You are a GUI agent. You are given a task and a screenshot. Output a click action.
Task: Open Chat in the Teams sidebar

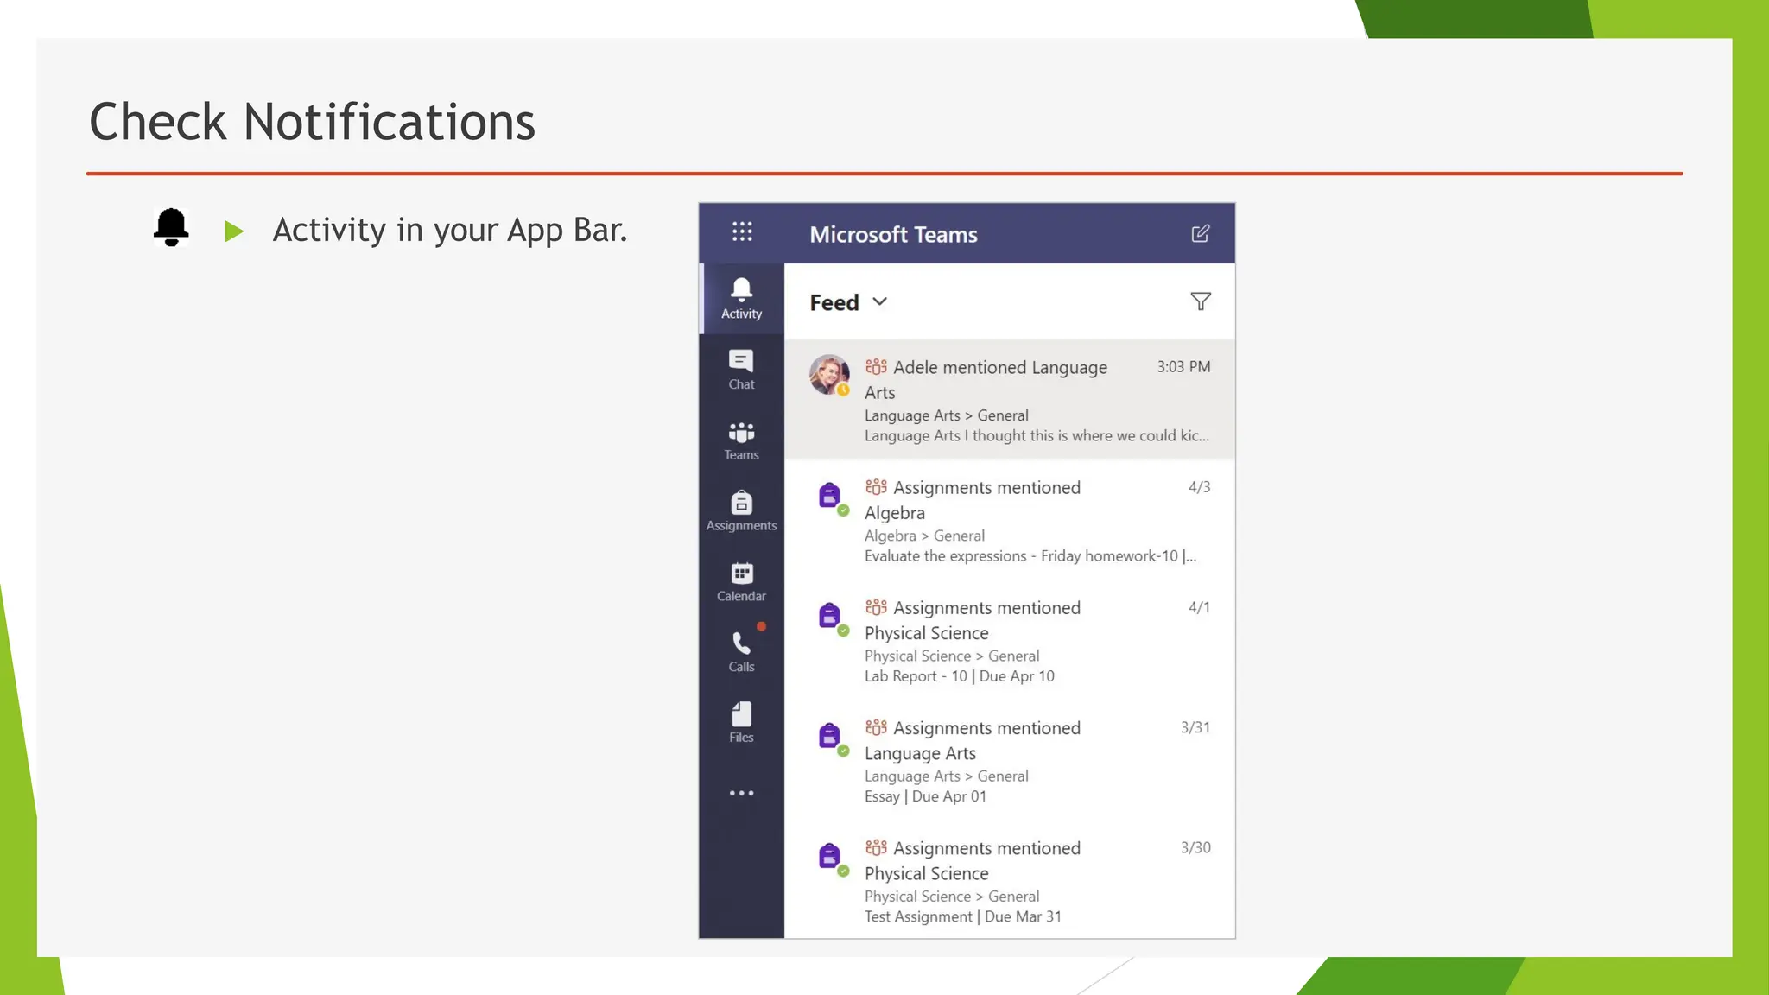741,370
